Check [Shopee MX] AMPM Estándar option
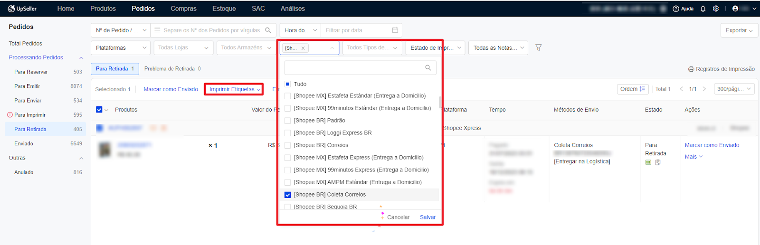The height and width of the screenshot is (245, 760). (287, 182)
